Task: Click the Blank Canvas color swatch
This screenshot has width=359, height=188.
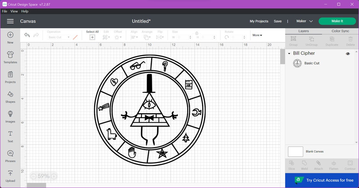Action: point(295,152)
